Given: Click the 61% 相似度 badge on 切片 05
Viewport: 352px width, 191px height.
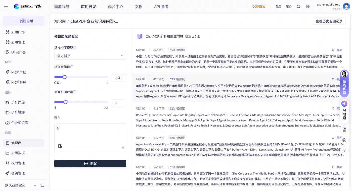Looking at the screenshot, I should 177,167.
